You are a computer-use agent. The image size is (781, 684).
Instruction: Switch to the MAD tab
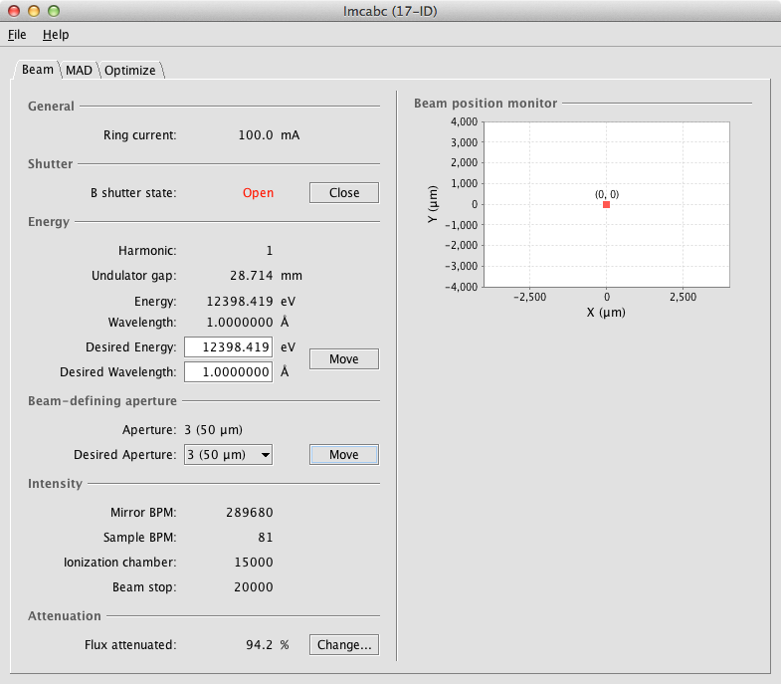pos(79,71)
